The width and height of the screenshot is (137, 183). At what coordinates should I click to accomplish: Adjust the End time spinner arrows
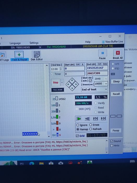(x=61, y=69)
